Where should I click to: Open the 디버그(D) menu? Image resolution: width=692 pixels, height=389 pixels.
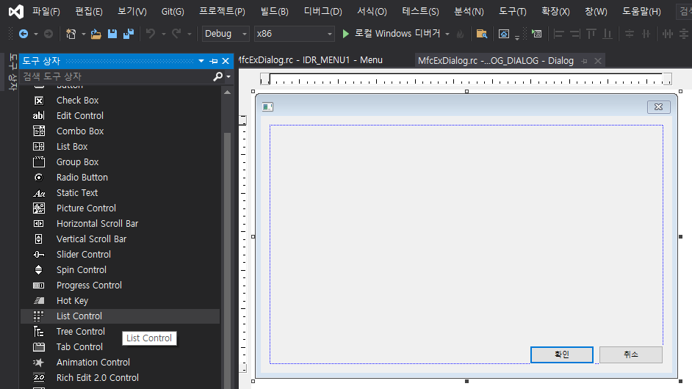point(322,12)
